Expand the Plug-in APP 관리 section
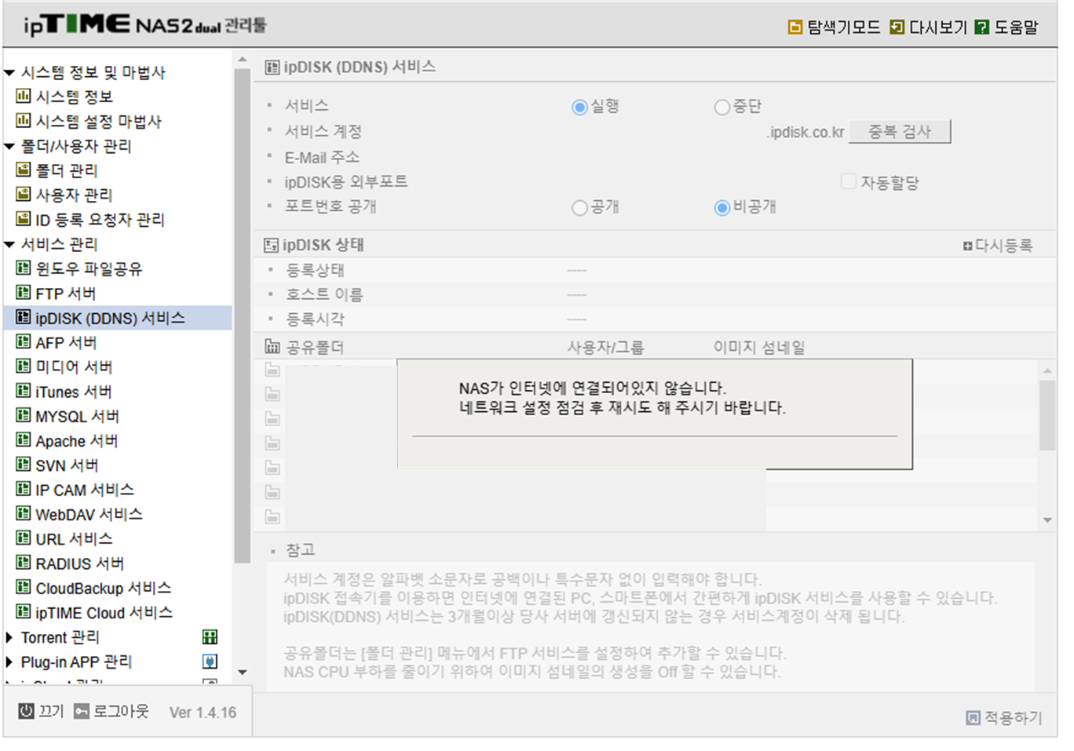 tap(9, 662)
